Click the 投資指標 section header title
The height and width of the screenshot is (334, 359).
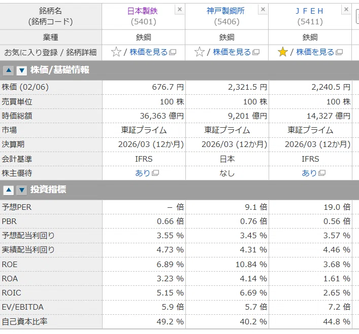click(x=48, y=190)
